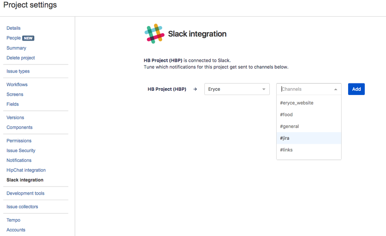Open Details in project sidebar
The width and height of the screenshot is (386, 236).
[x=14, y=28]
